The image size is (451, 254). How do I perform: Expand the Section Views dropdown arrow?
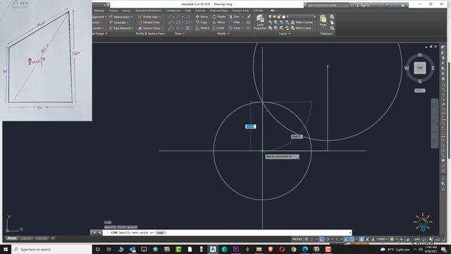[x=162, y=28]
